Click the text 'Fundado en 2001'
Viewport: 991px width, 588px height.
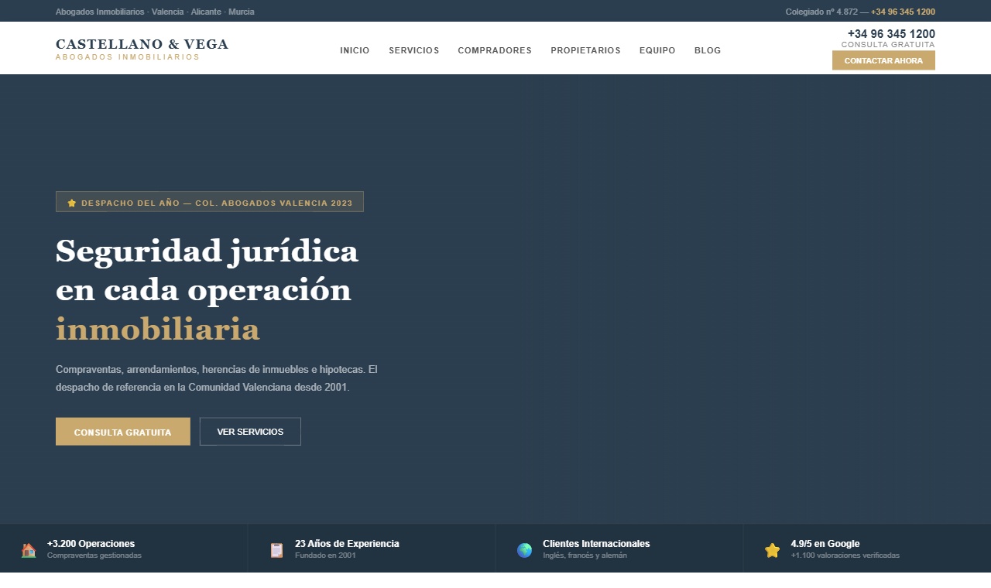(x=325, y=556)
